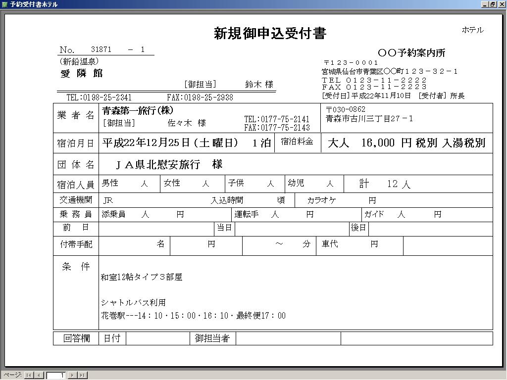
Task: Click the 女性 guest count field
Action: coord(193,184)
